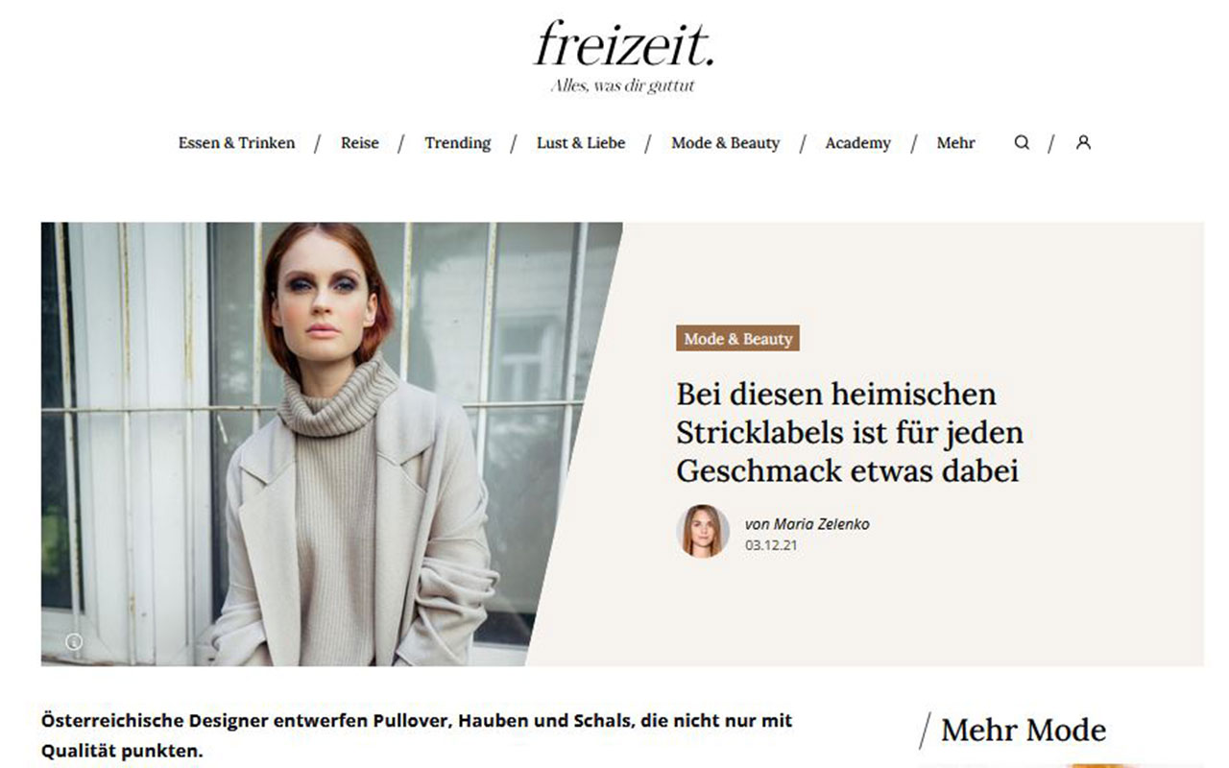This screenshot has height=768, width=1229.
Task: Click the image info icon on photo
Action: click(74, 641)
